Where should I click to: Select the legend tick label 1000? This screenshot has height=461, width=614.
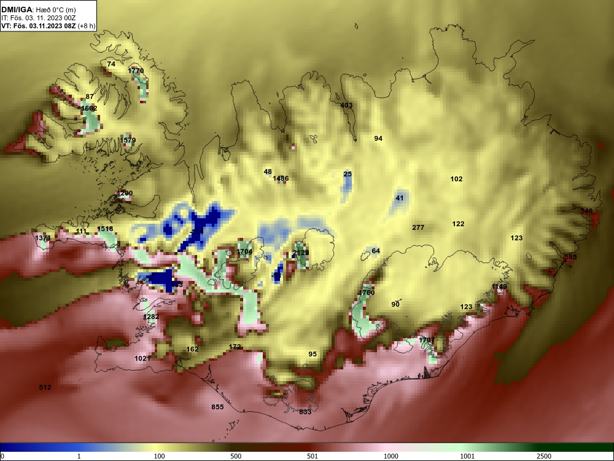click(391, 456)
